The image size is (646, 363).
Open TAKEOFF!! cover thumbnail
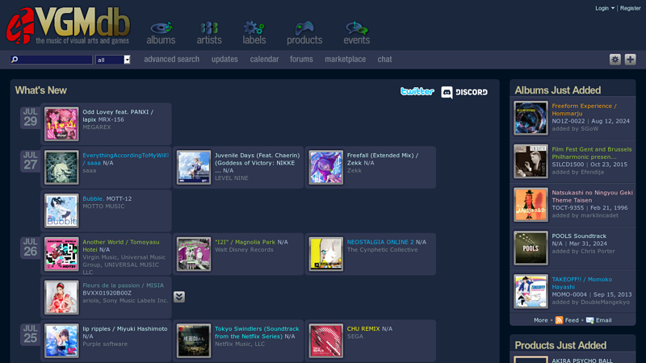pyautogui.click(x=531, y=291)
